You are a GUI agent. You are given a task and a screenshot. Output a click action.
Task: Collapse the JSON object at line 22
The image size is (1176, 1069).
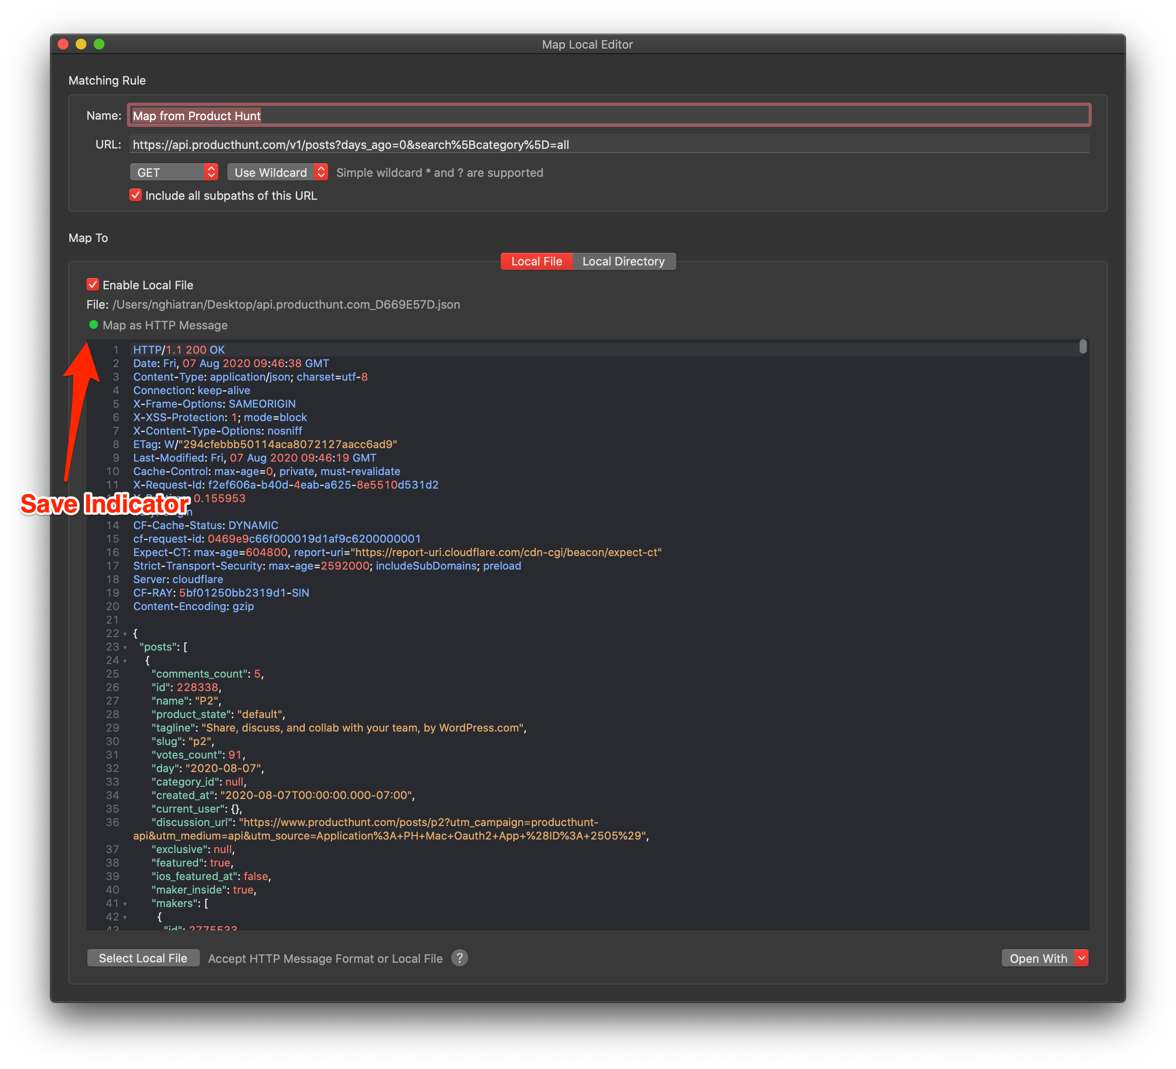pos(126,633)
